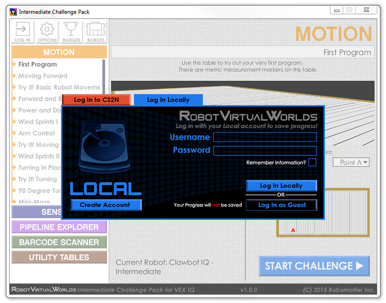Open the Options gear icon
Viewport: 386px width, 303px height.
tap(47, 32)
